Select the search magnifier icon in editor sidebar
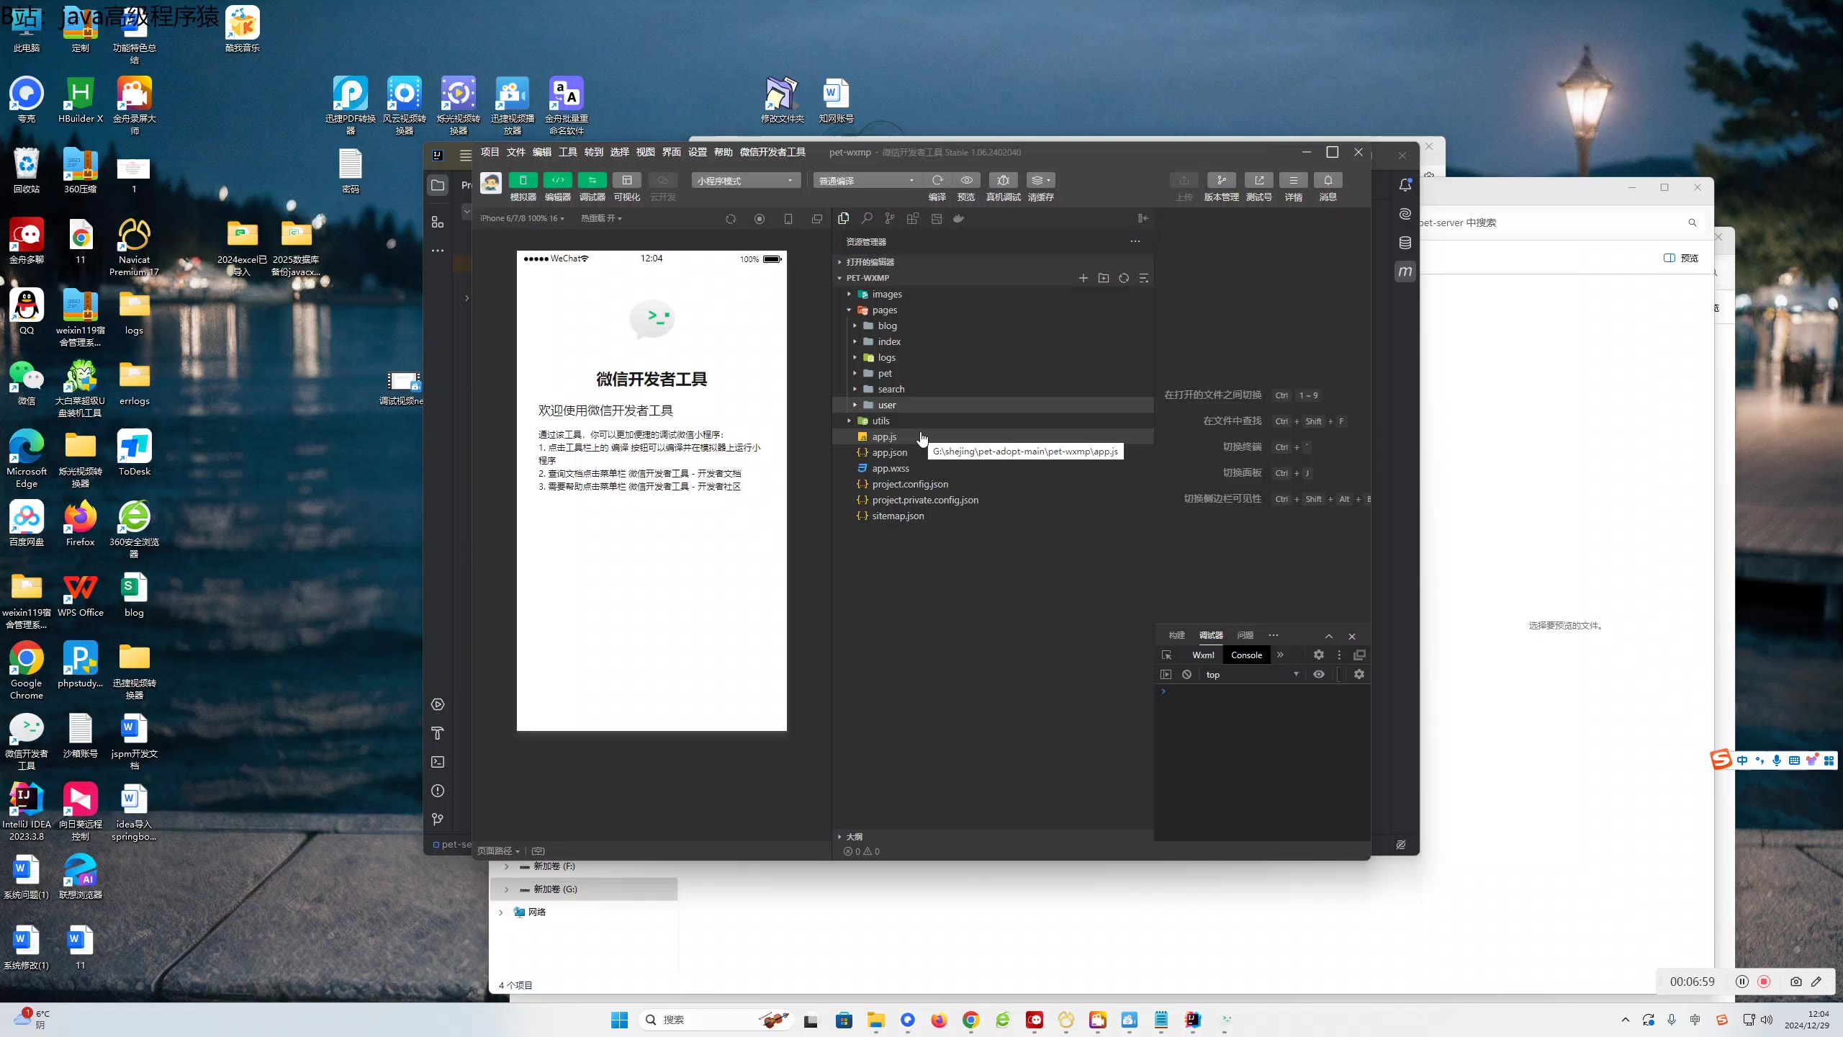 click(x=867, y=218)
